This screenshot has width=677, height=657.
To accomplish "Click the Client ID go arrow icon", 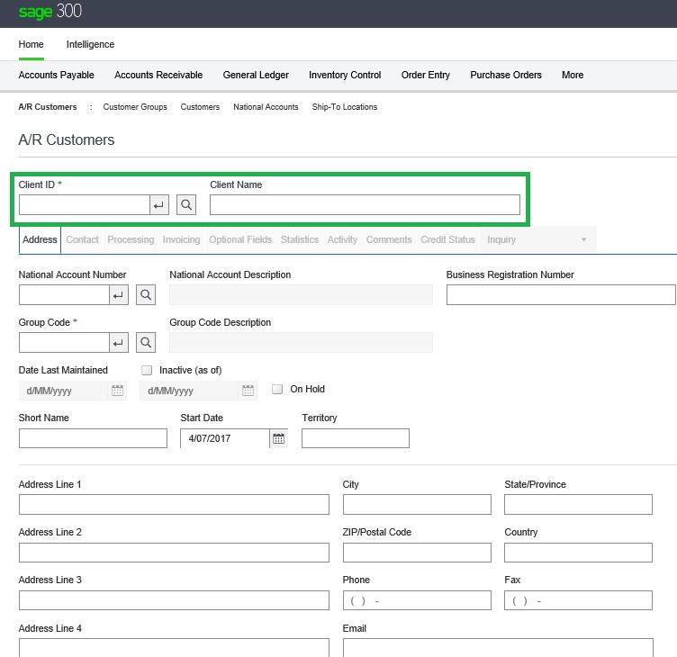I will coord(158,204).
